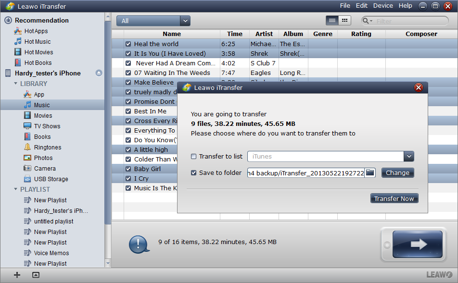Add new playlist with plus icon

point(17,275)
